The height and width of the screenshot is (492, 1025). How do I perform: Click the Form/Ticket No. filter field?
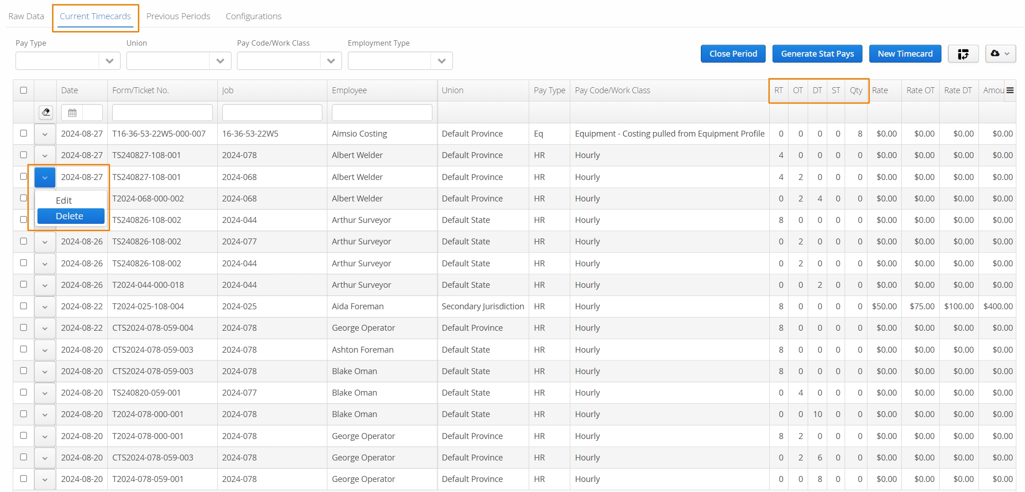(163, 113)
